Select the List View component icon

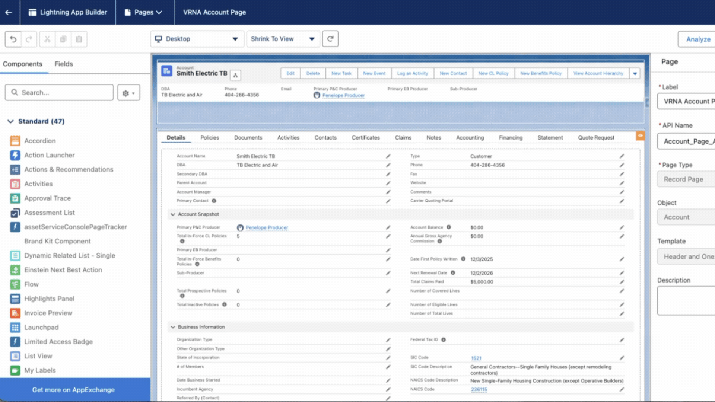point(15,356)
